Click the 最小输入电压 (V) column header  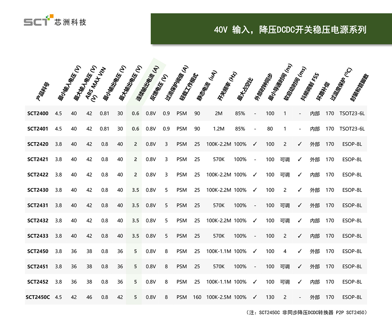tap(69, 83)
